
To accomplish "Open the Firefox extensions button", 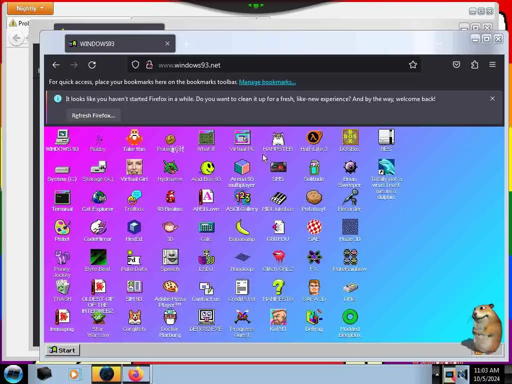I will (474, 64).
